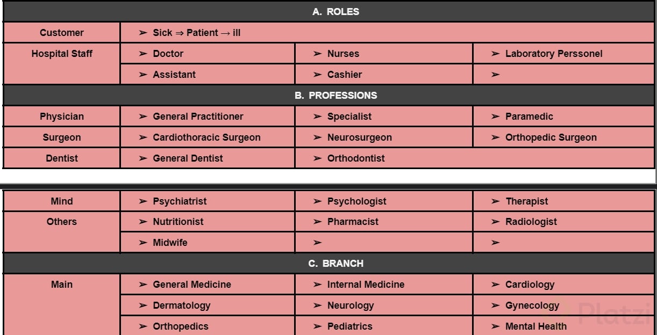Click the Internal Medicine cell
The width and height of the screenshot is (657, 335).
384,285
